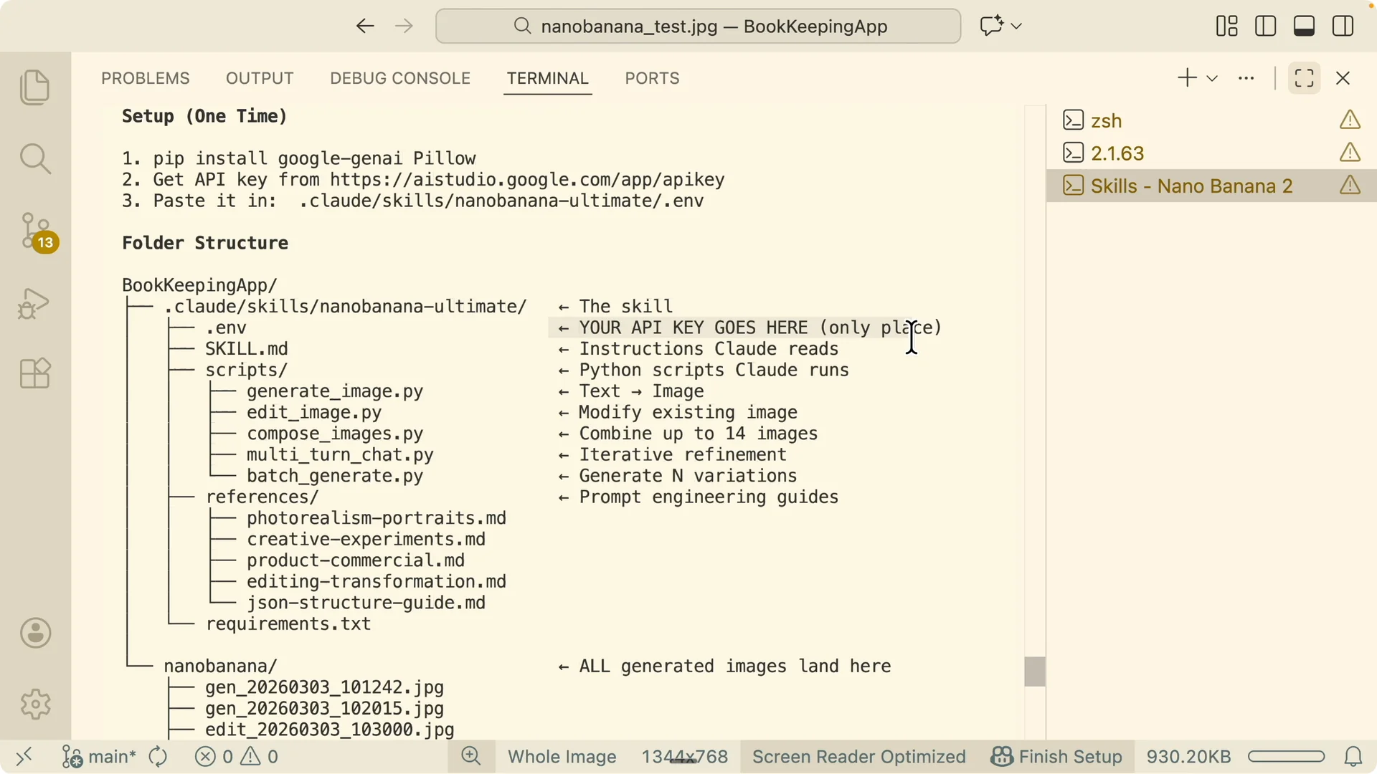Click the warning icon beside 2.1.63
This screenshot has height=774, width=1377.
pyautogui.click(x=1350, y=153)
